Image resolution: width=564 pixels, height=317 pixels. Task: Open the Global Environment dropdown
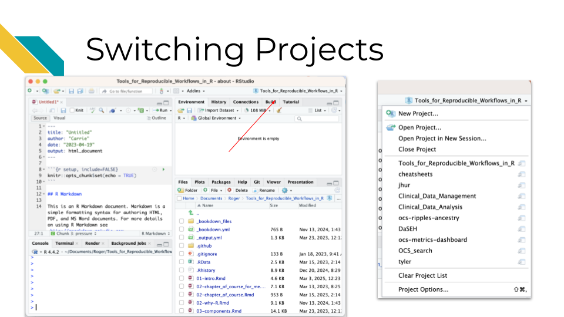point(216,118)
